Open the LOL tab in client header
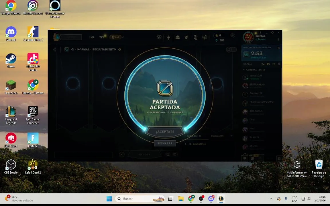This screenshot has height=206, width=330. 92,37
